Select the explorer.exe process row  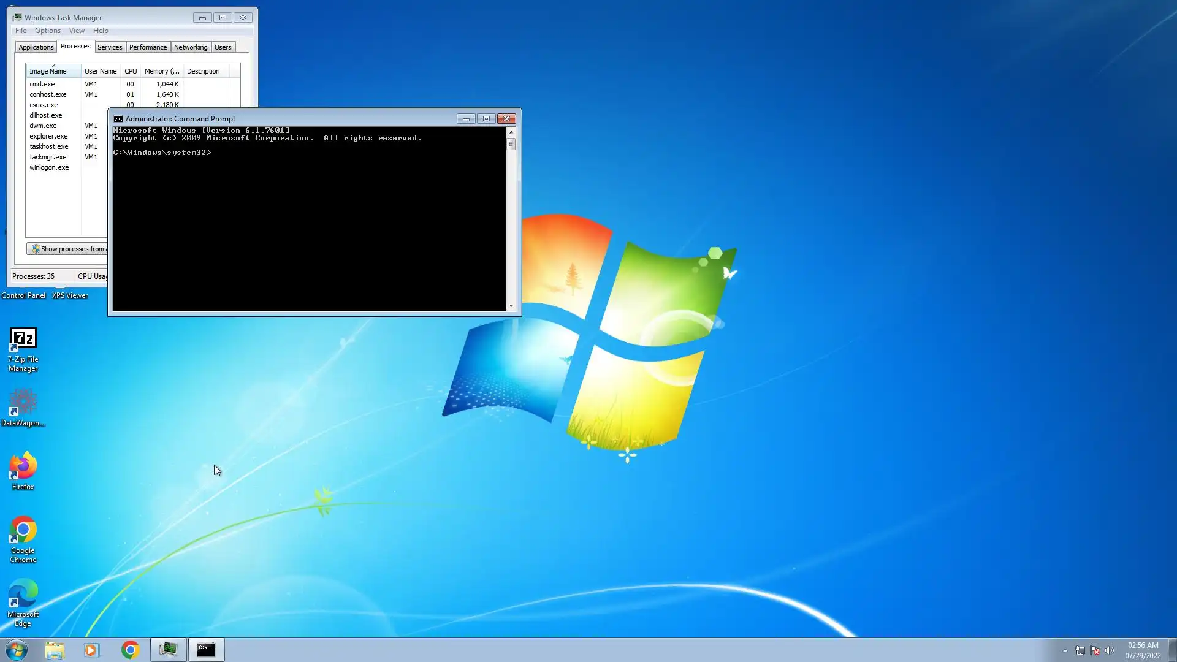click(x=49, y=136)
